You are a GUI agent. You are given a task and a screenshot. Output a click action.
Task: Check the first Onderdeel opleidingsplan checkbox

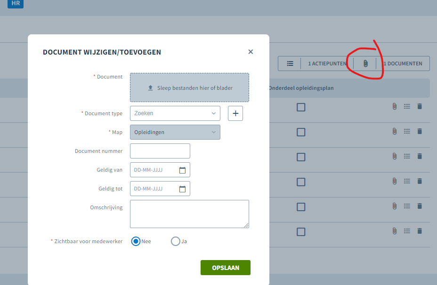coord(301,107)
